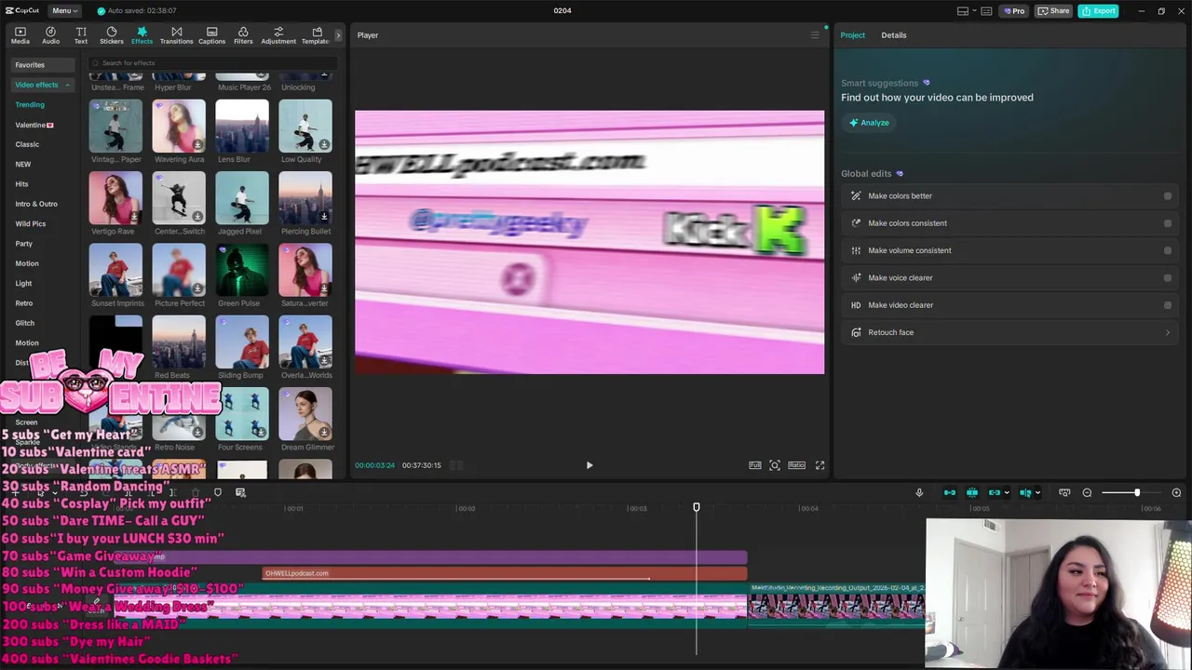This screenshot has width=1192, height=670.
Task: Choose the Dream Glimmer effect thumbnail
Action: click(305, 414)
